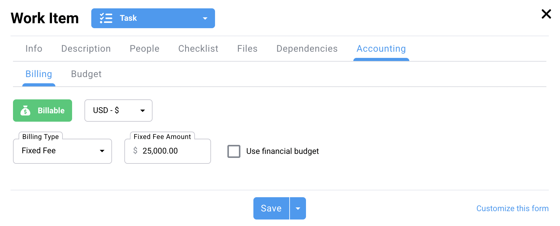This screenshot has width=560, height=226.
Task: View the Files tab
Action: pos(247,49)
